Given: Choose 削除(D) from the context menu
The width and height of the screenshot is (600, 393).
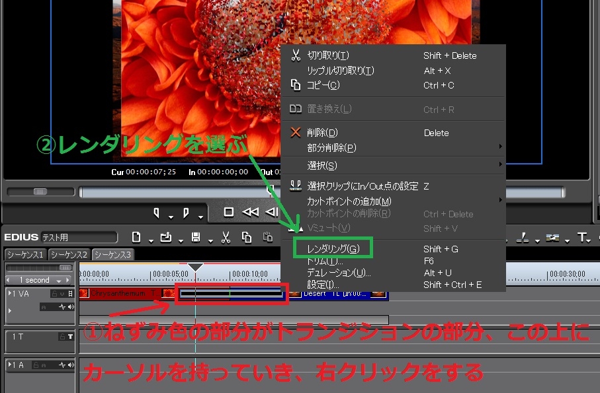Looking at the screenshot, I should [x=393, y=133].
